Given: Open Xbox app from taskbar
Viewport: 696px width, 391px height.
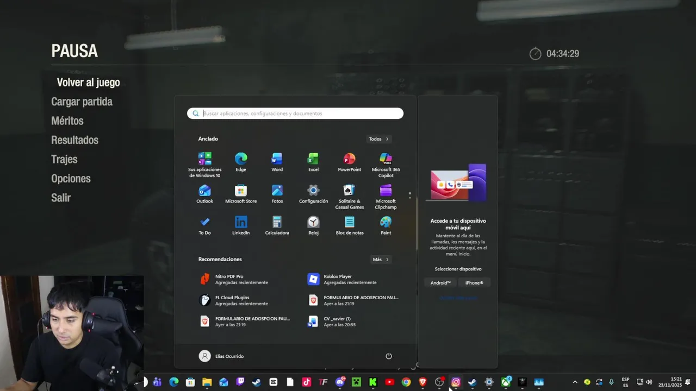Looking at the screenshot, I should [506, 382].
